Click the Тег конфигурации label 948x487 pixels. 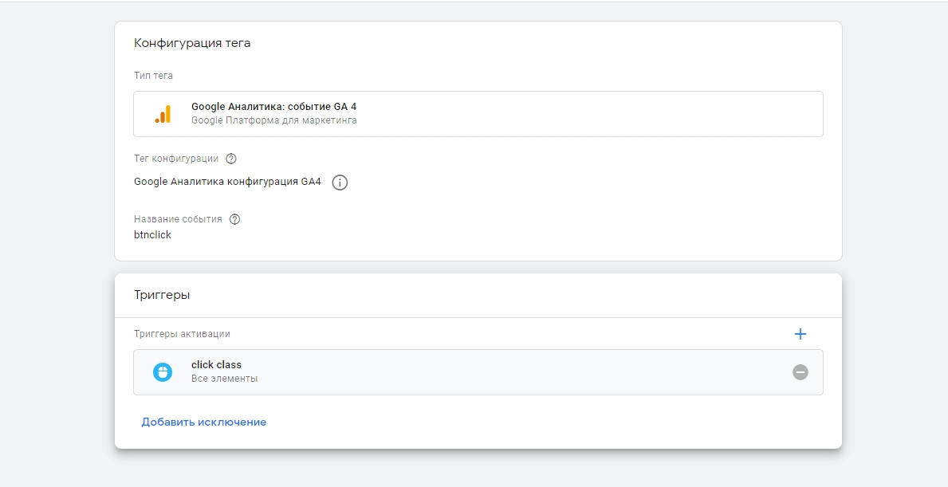(176, 159)
